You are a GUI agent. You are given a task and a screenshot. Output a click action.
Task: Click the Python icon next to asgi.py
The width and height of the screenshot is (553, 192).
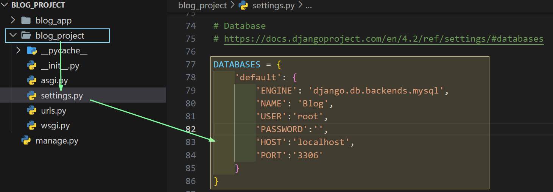tap(32, 80)
